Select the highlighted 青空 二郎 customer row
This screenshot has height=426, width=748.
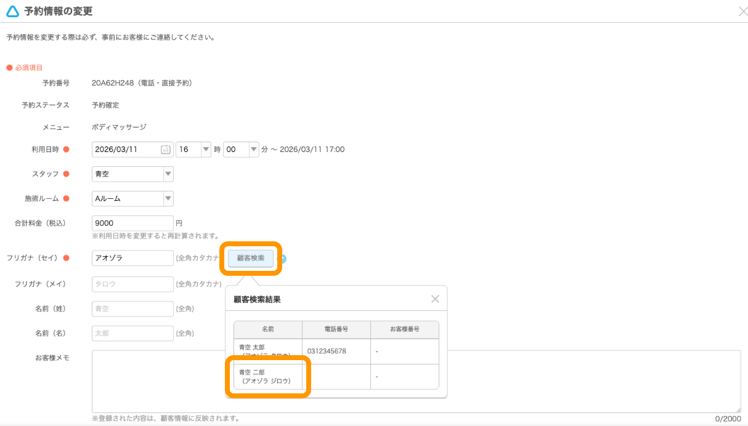268,376
